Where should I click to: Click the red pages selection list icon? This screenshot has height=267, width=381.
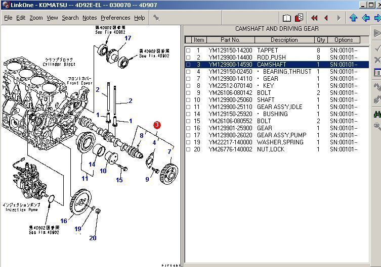(299, 18)
